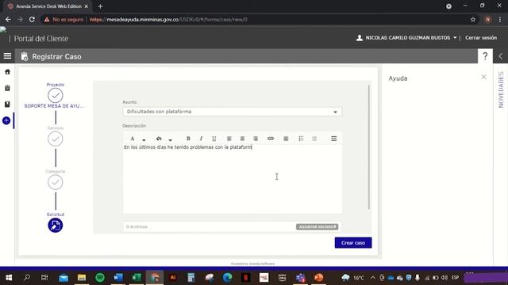The width and height of the screenshot is (508, 285).
Task: Open Adobe Illustrator from the taskbar
Action: 173,278
